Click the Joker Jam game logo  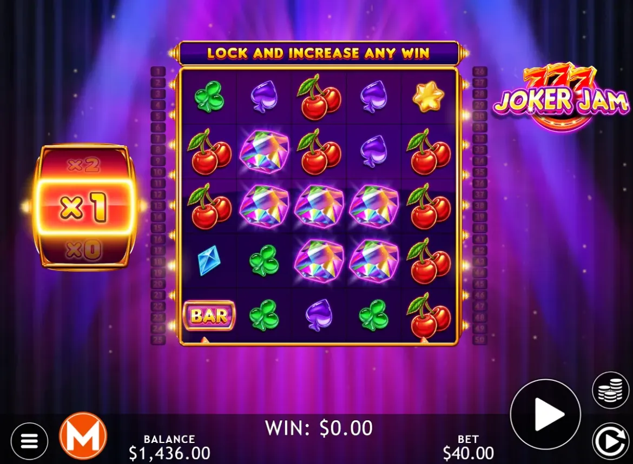click(561, 97)
